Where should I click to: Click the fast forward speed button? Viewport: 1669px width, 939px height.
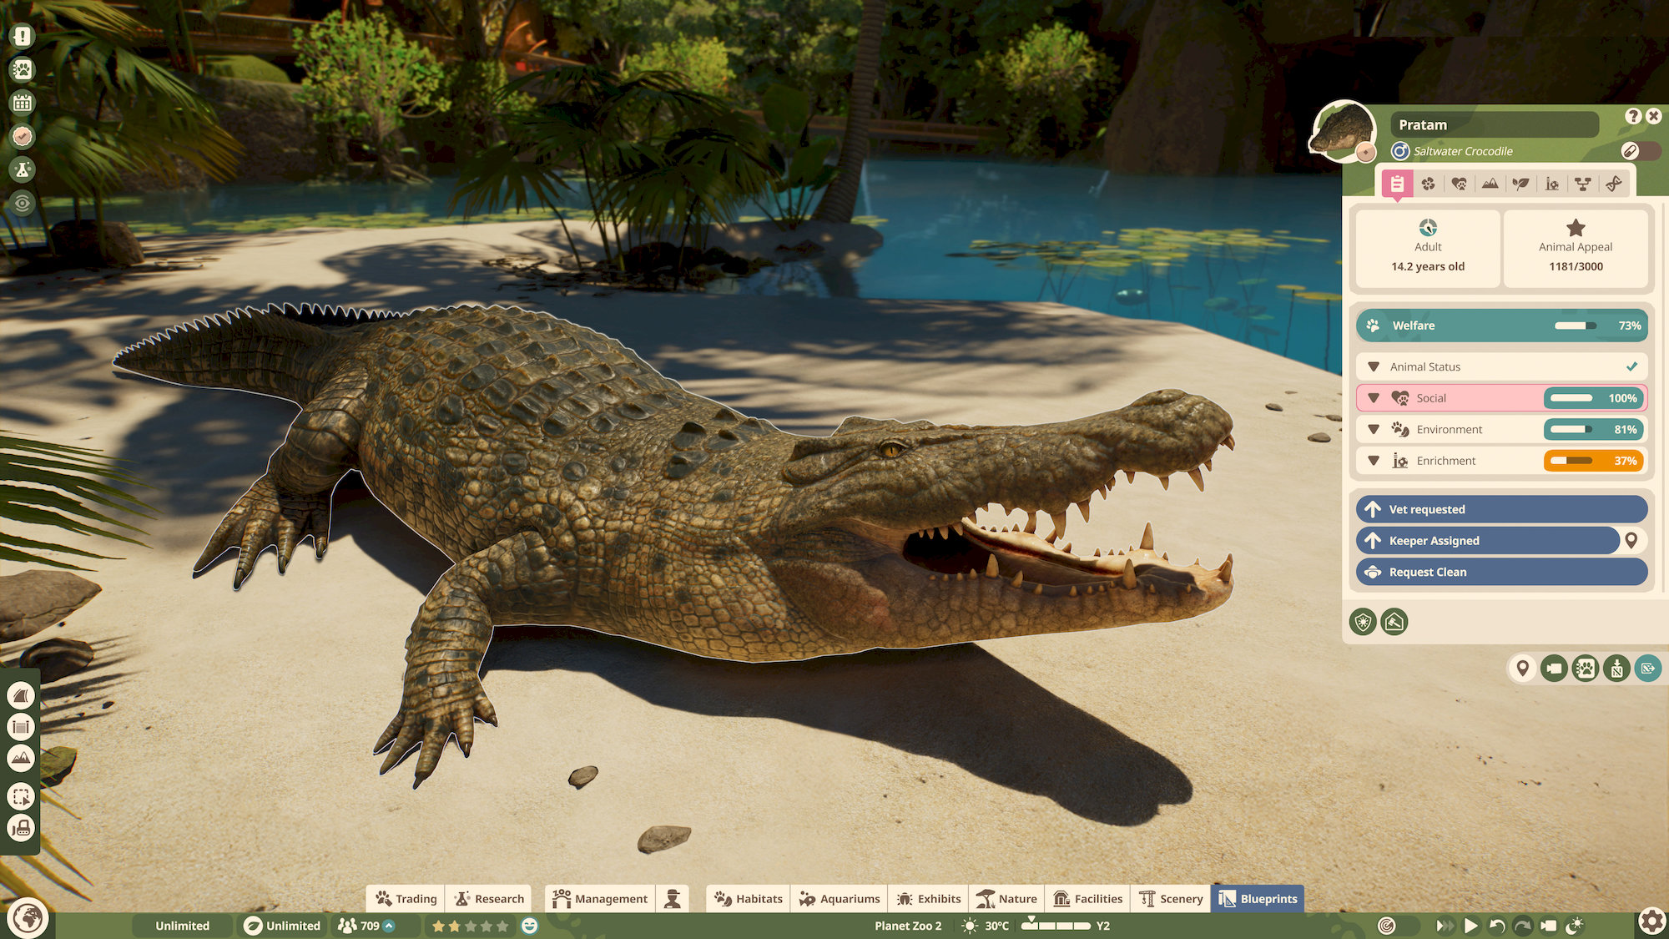tap(1444, 926)
